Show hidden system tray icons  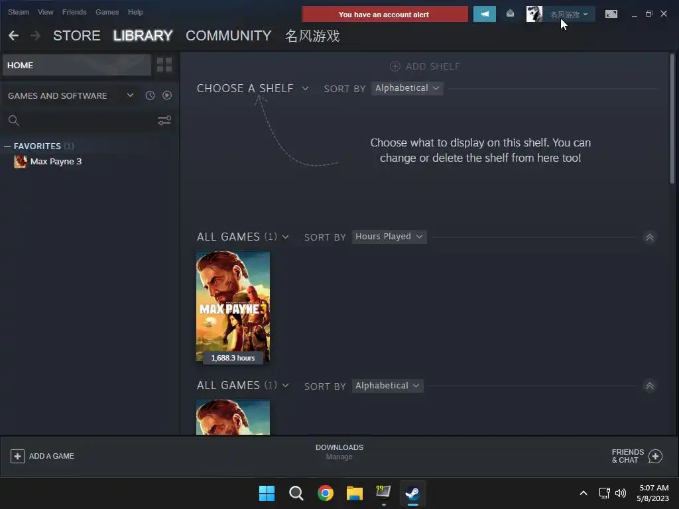coord(584,493)
